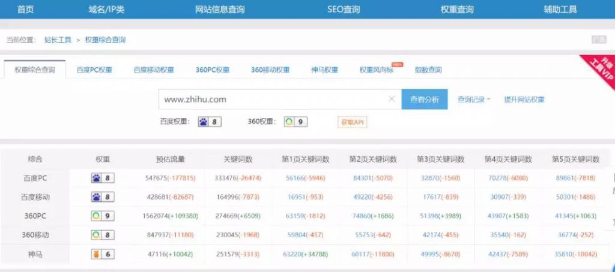
Task: Open the 网站信息查询 menu
Action: [x=220, y=10]
